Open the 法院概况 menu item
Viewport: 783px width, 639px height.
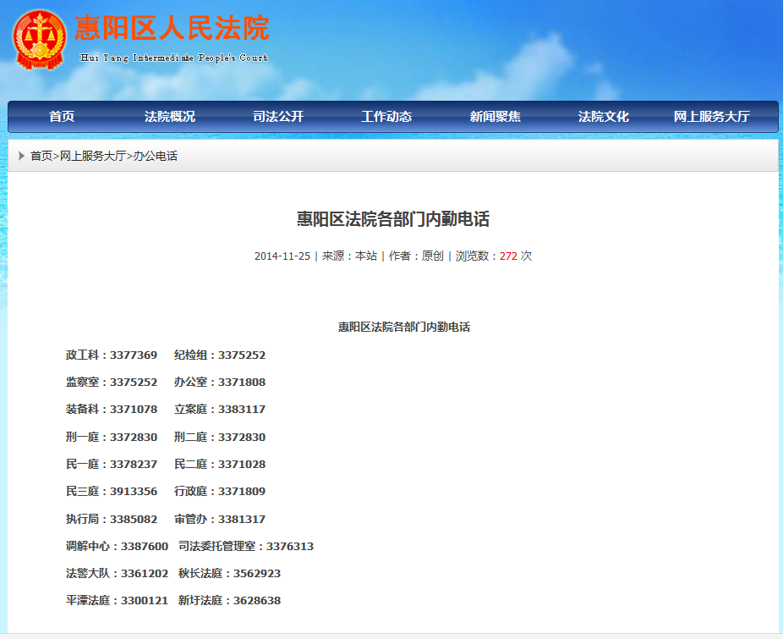click(x=170, y=117)
